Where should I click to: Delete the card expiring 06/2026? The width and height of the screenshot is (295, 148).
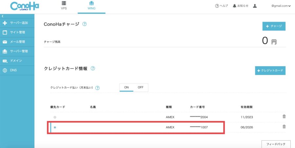[284, 127]
